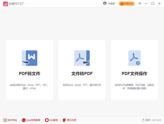Viewport: 164px width, 124px height.
Task: Click the PDF转文件 Word document icon
Action: 30,58
